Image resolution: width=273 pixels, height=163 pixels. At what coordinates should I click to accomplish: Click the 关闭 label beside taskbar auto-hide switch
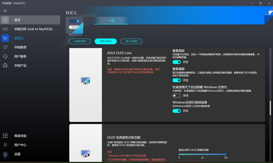pos(185,96)
